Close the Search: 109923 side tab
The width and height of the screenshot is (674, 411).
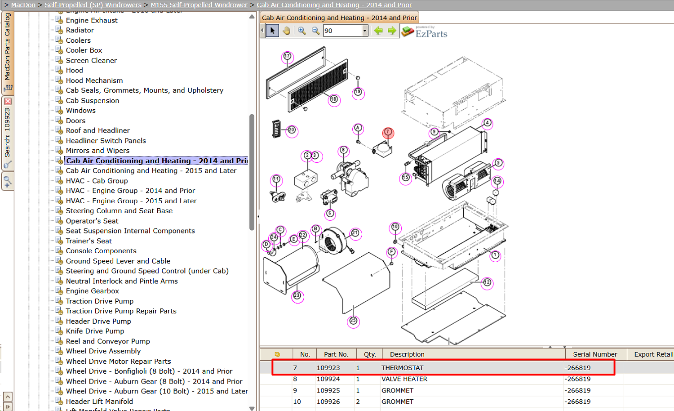click(8, 102)
